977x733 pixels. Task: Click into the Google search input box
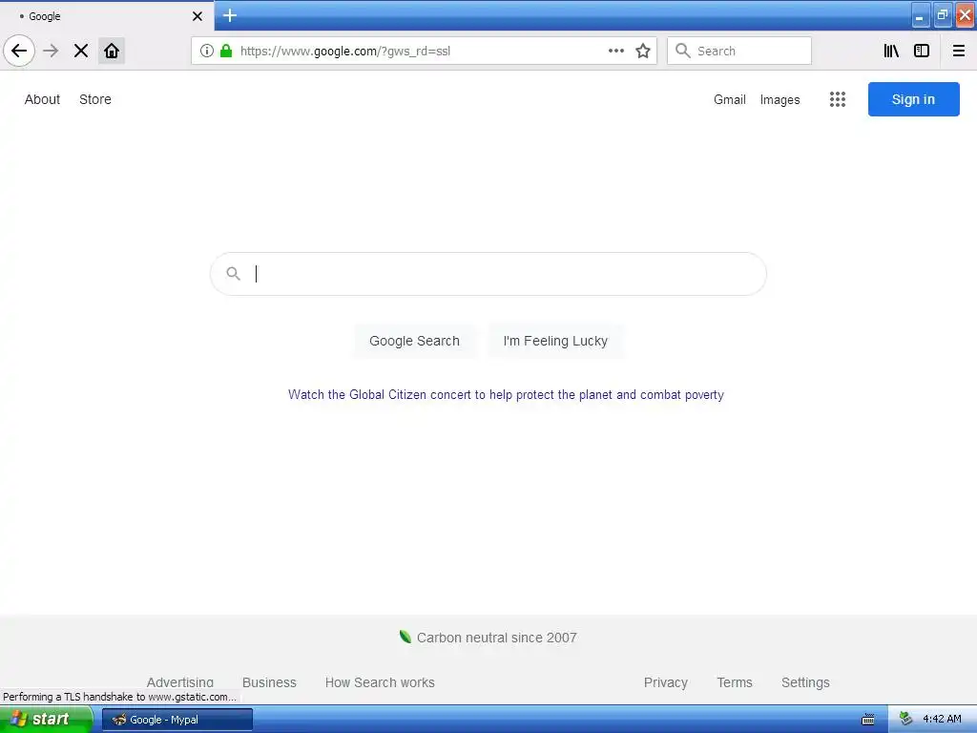pyautogui.click(x=488, y=274)
